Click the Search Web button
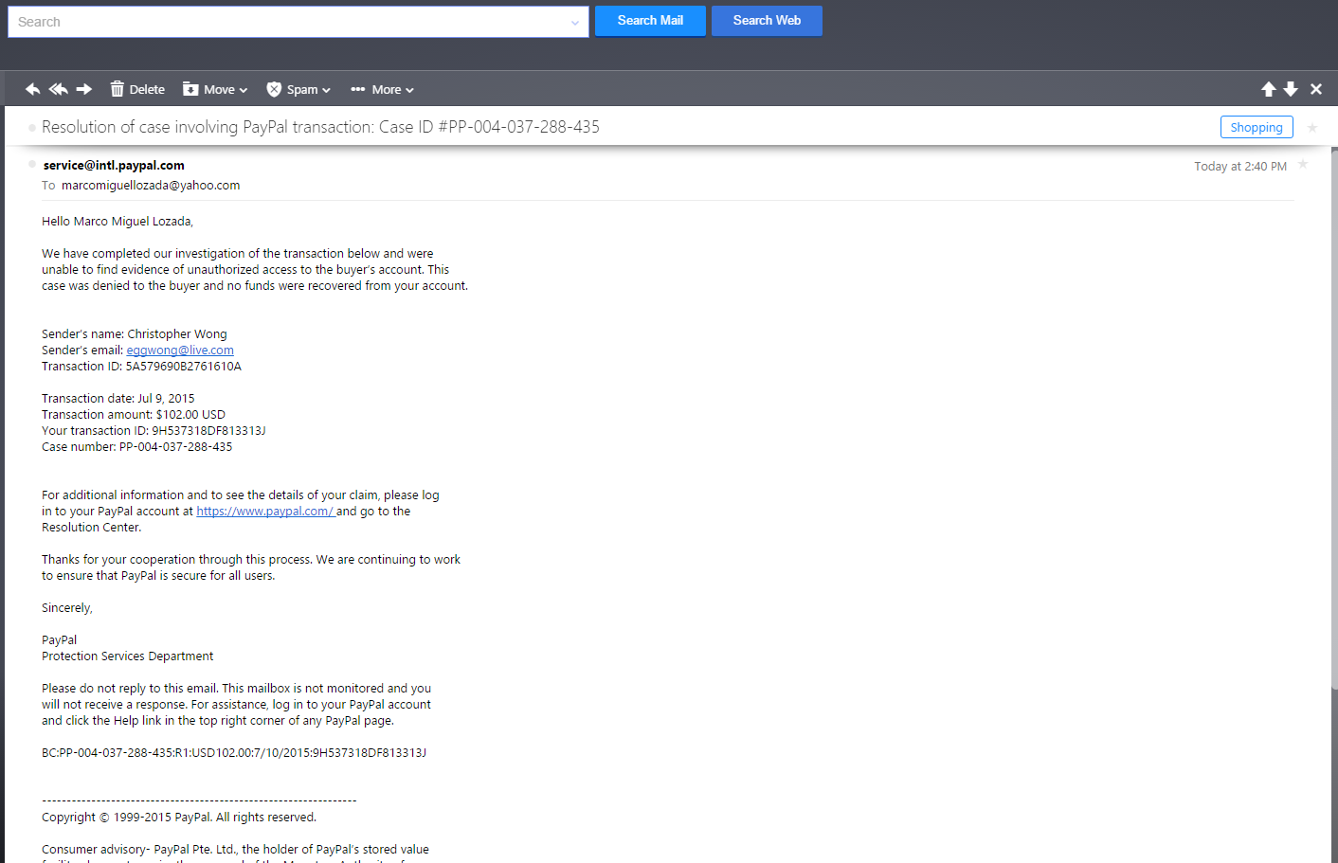 [x=767, y=21]
